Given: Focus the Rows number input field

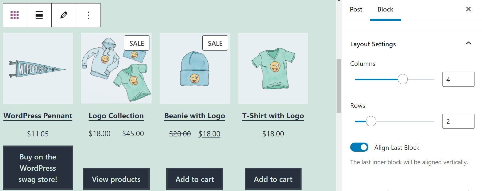Looking at the screenshot, I should pyautogui.click(x=458, y=121).
